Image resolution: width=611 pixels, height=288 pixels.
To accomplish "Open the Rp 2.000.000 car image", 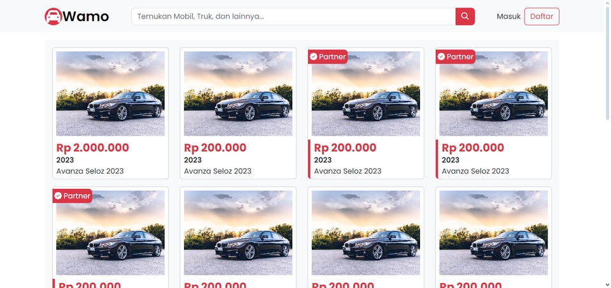I will click(110, 93).
